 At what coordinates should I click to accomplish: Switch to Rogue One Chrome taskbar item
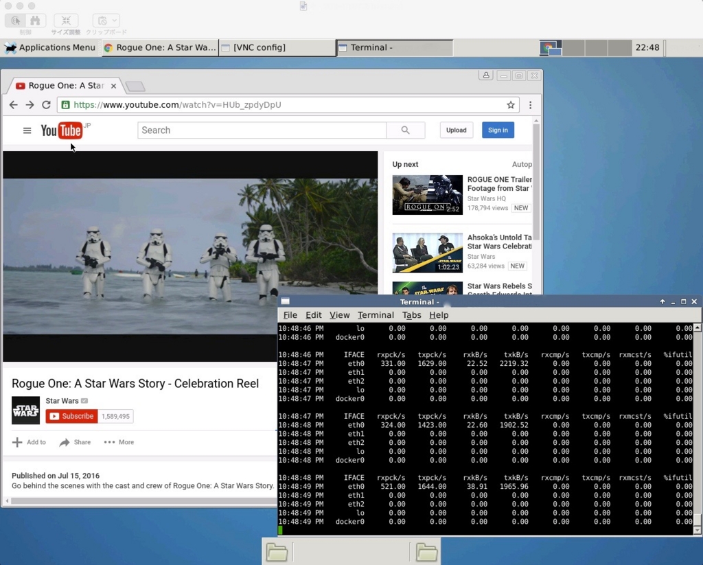click(x=160, y=47)
